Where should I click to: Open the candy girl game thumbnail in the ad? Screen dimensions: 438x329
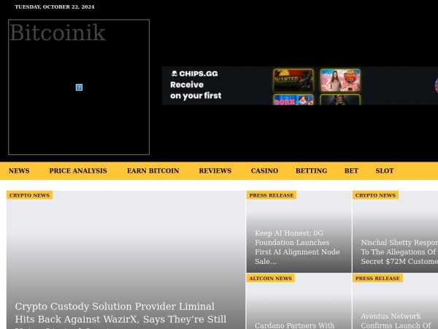[340, 80]
